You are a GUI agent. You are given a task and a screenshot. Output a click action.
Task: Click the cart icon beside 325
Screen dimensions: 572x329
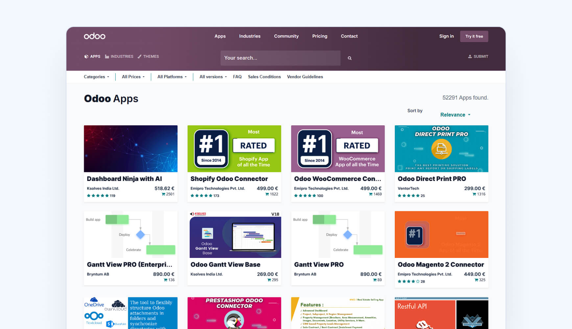[x=476, y=280]
